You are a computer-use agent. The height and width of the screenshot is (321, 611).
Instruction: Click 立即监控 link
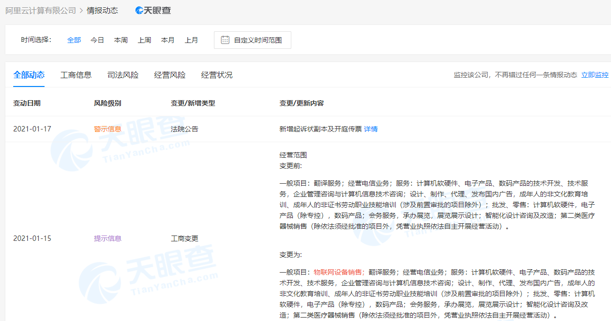595,75
